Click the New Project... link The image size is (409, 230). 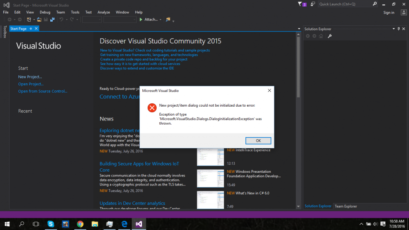(x=30, y=77)
